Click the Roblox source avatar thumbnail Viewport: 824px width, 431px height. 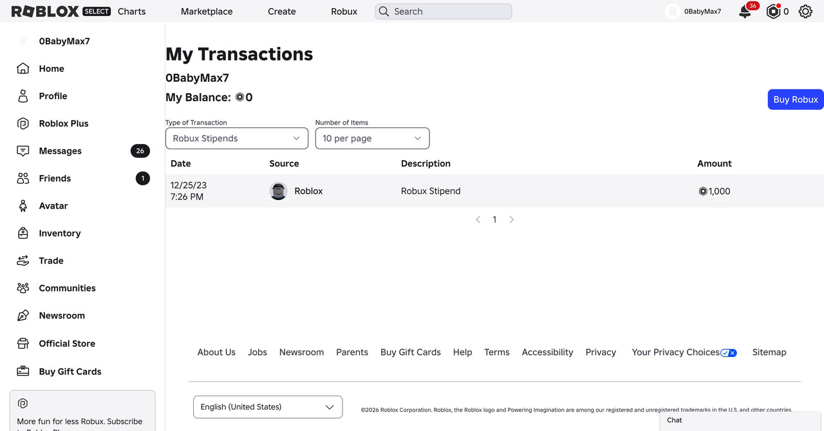click(278, 191)
